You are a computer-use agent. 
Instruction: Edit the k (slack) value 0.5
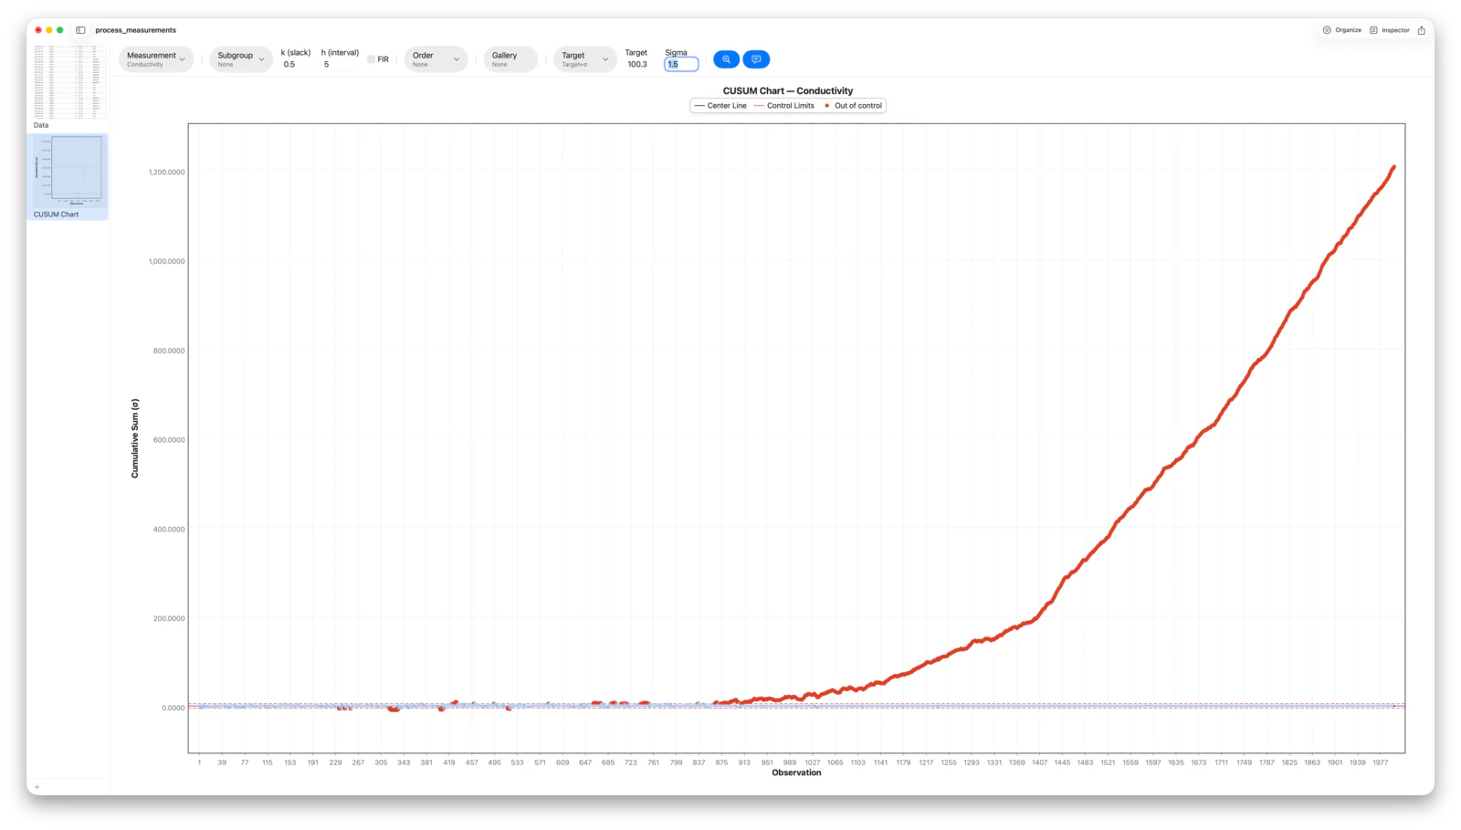[x=289, y=64]
